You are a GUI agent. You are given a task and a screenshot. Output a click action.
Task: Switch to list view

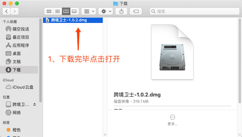pos(57,11)
